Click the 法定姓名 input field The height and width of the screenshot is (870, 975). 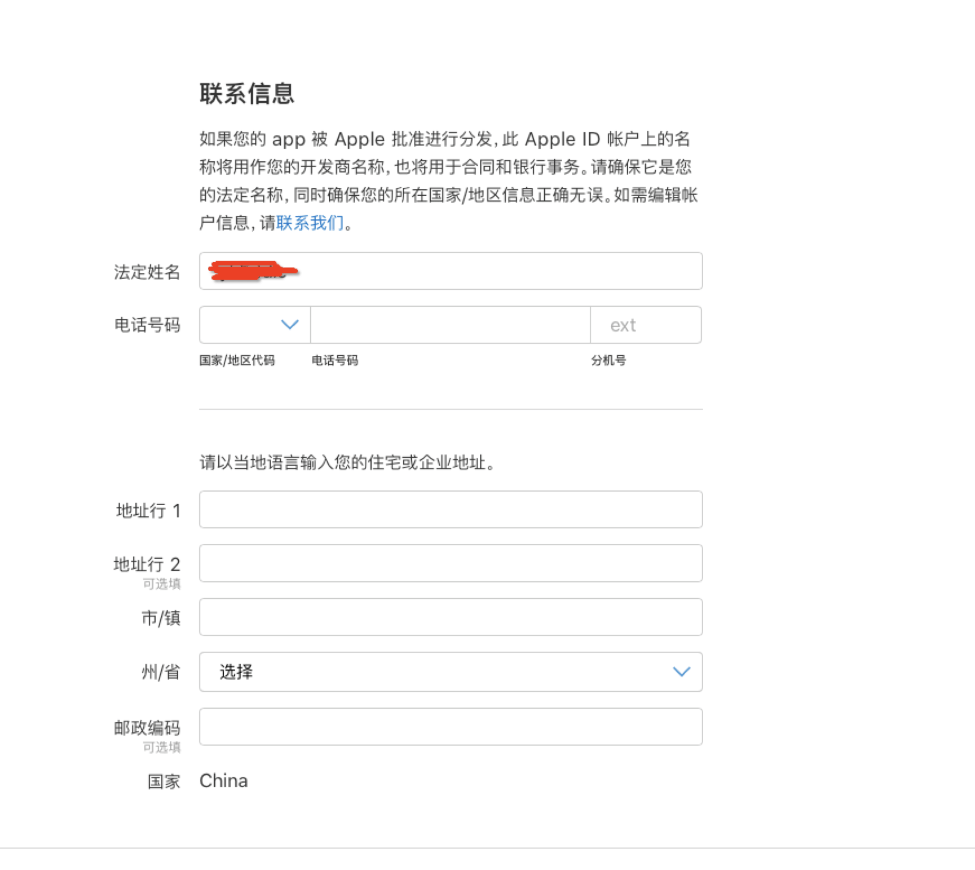(x=451, y=271)
